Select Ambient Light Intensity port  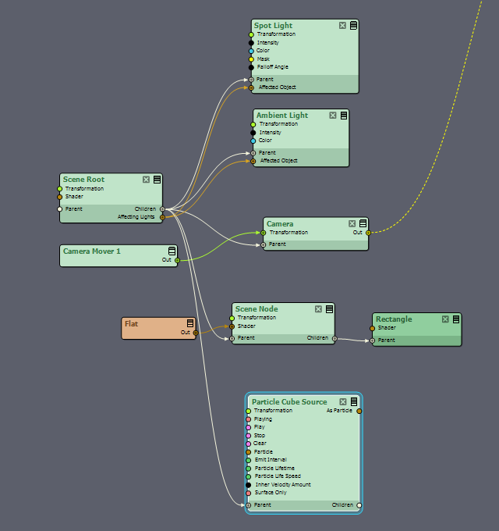(253, 133)
